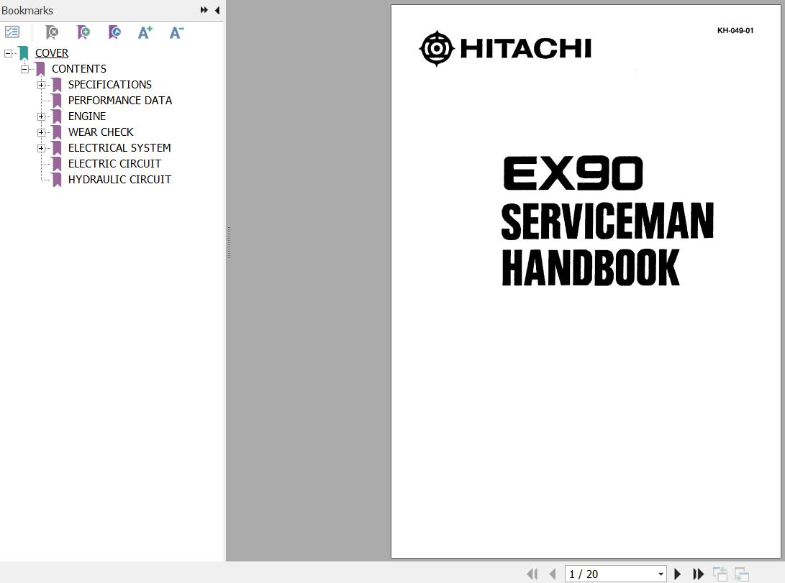
Task: Click the bookmark icon beside PERFORMANCE DATA
Action: click(x=57, y=101)
